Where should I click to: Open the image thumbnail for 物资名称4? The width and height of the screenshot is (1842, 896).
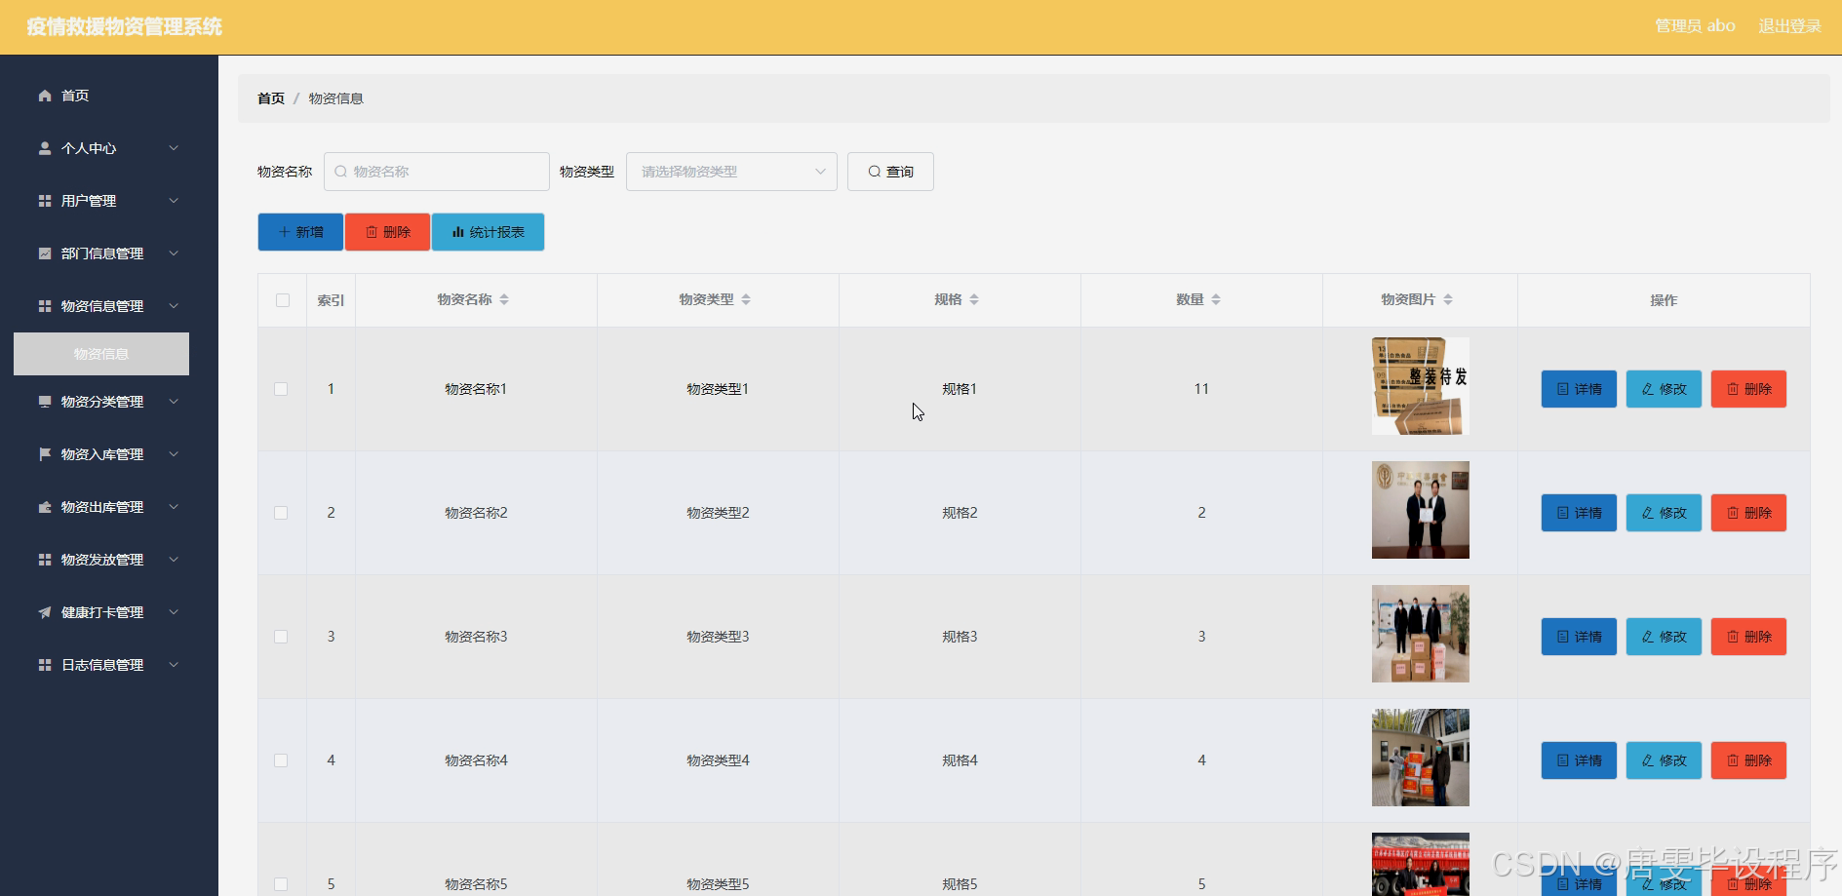1421,758
